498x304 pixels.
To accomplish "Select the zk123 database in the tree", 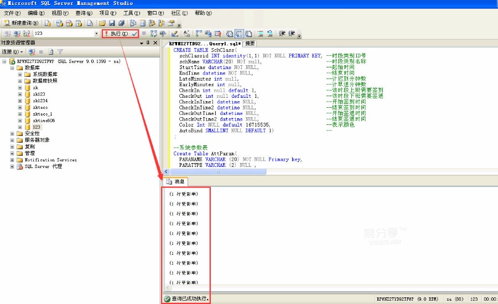I will click(39, 94).
